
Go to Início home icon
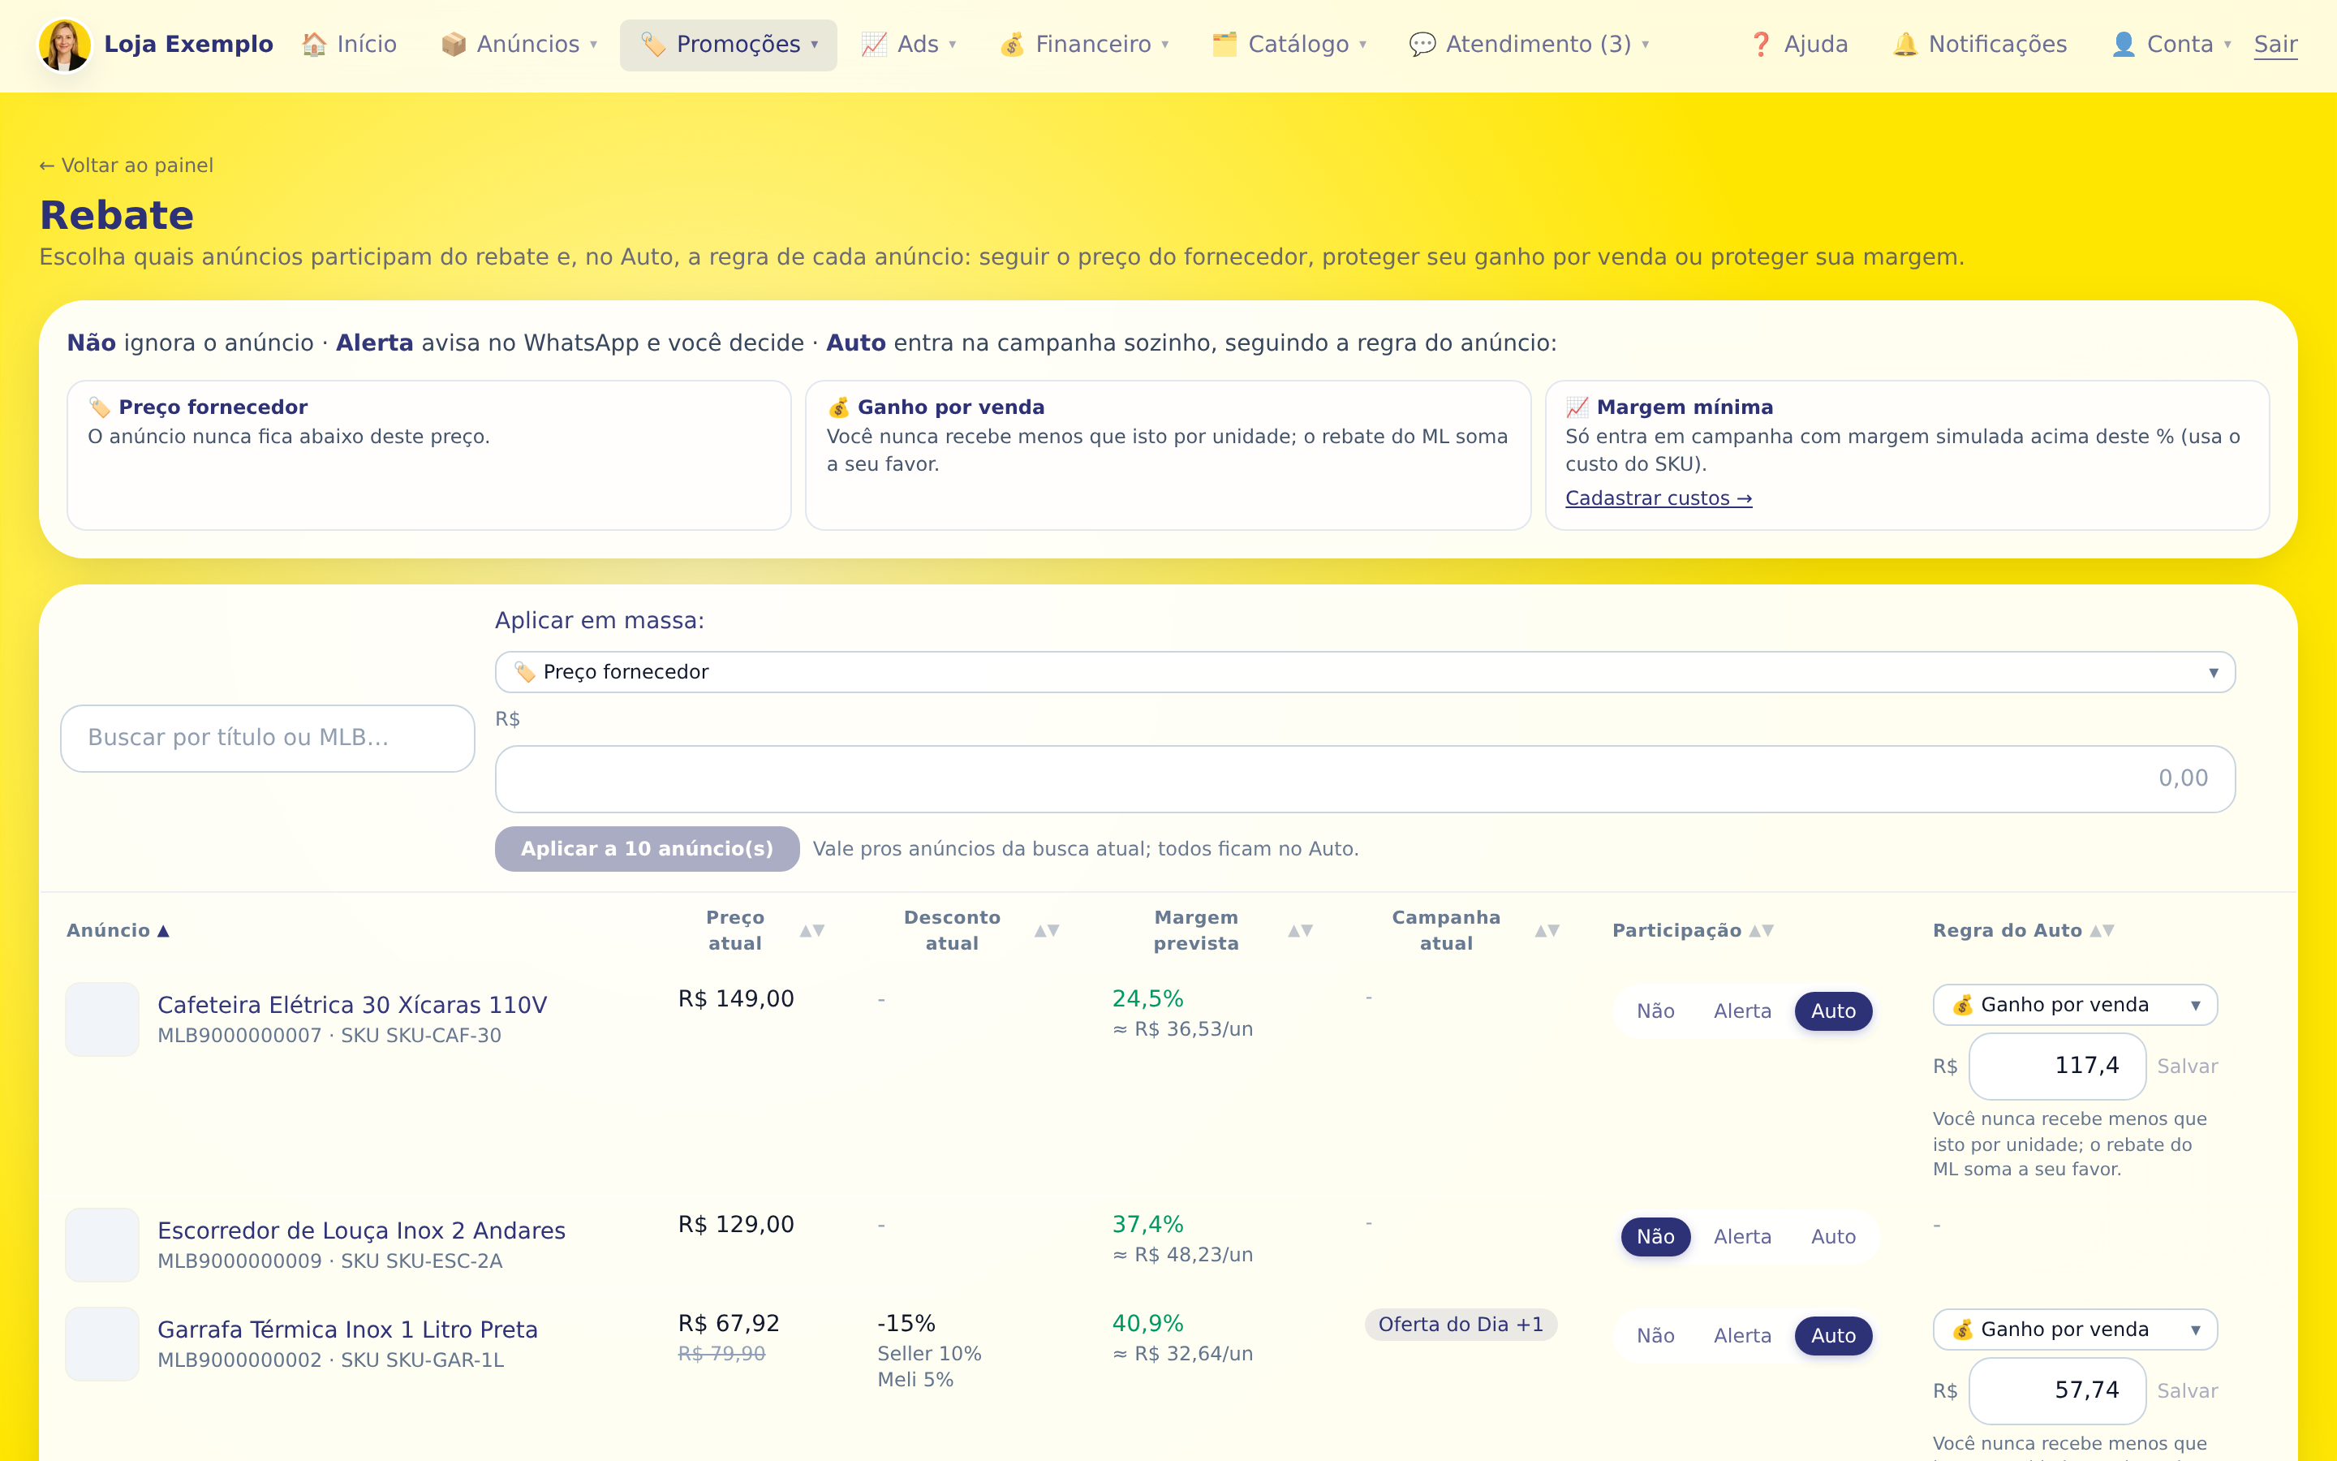click(x=314, y=45)
